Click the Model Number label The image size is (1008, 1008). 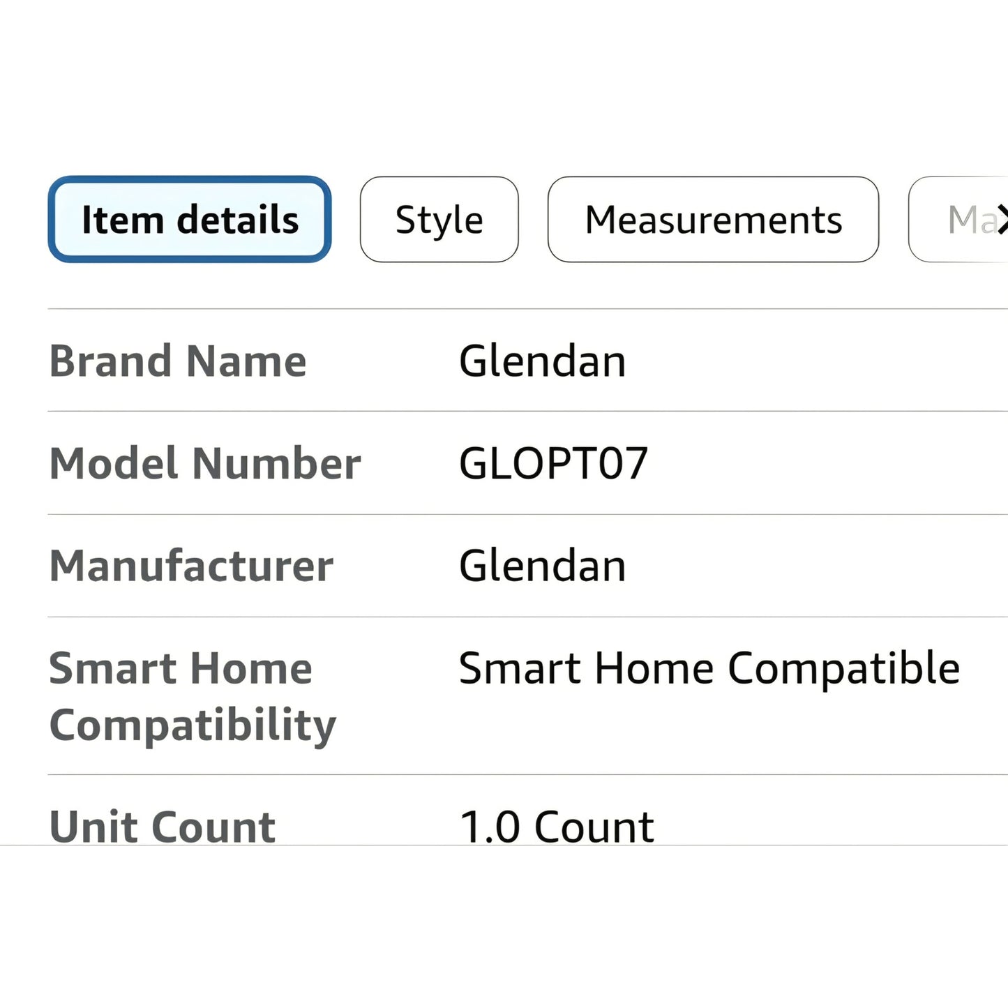[205, 464]
